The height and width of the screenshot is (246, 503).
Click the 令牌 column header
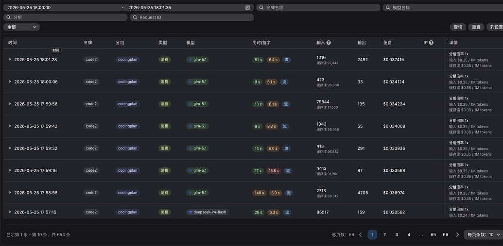(87, 43)
